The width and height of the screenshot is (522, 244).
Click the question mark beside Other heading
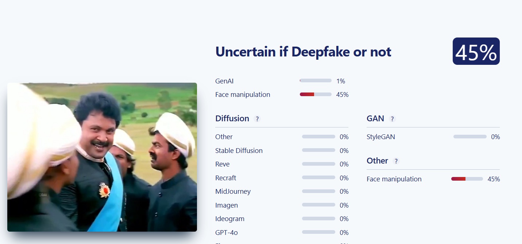tap(396, 161)
